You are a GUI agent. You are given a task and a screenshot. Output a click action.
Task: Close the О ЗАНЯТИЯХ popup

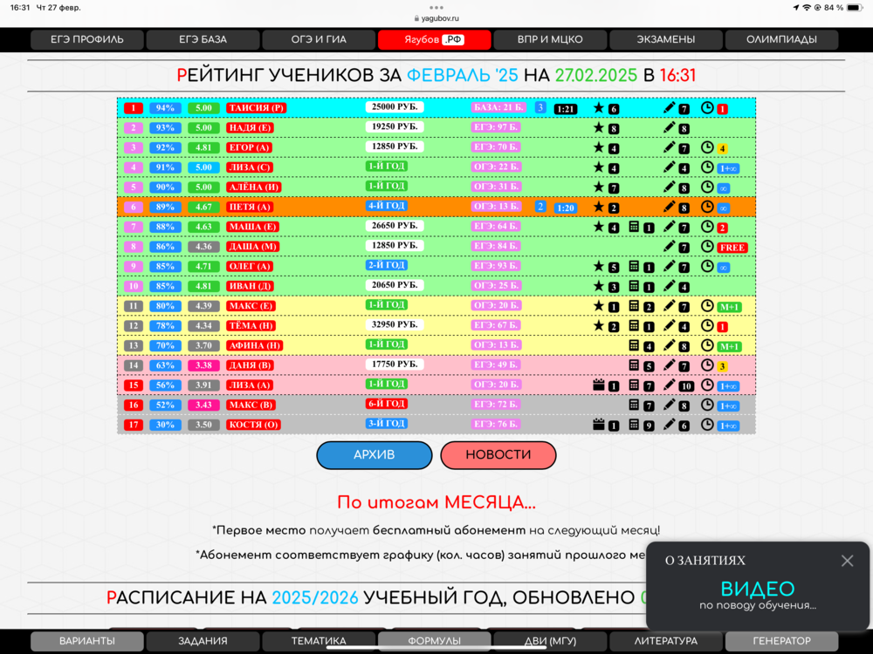(x=847, y=561)
